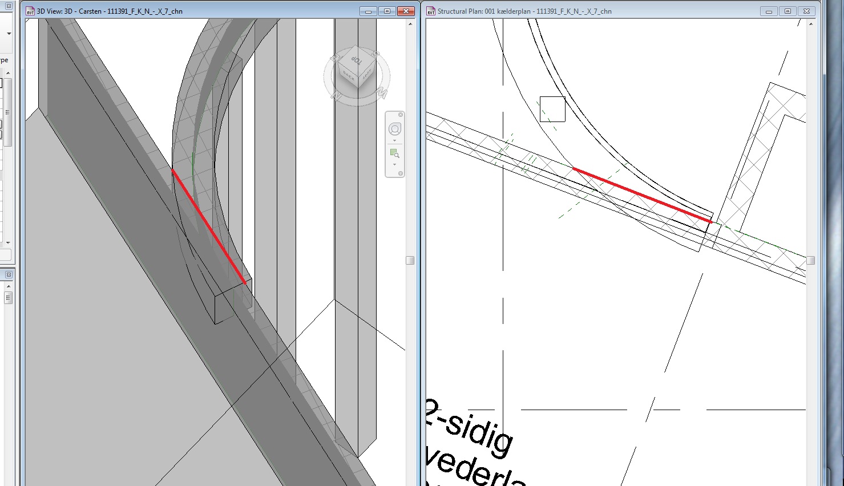
Task: Click the "Structural Plan: 001 kælderplan" window title
Action: (x=524, y=11)
